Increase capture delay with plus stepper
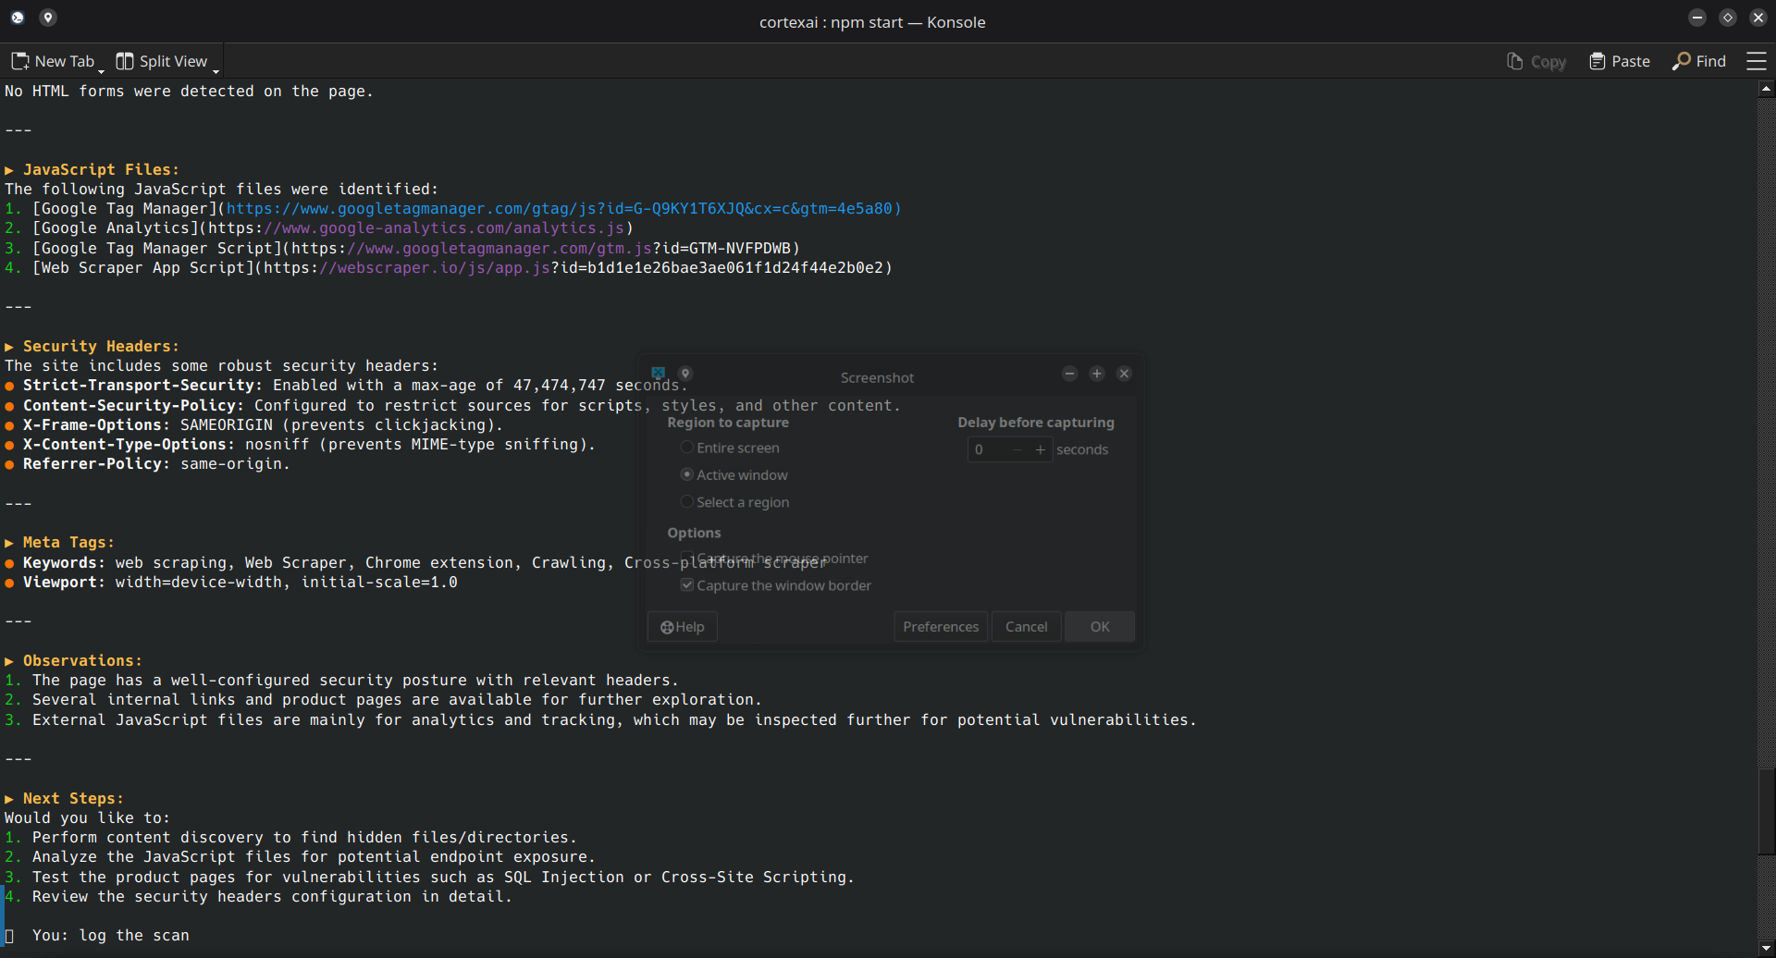The width and height of the screenshot is (1776, 958). click(x=1041, y=449)
